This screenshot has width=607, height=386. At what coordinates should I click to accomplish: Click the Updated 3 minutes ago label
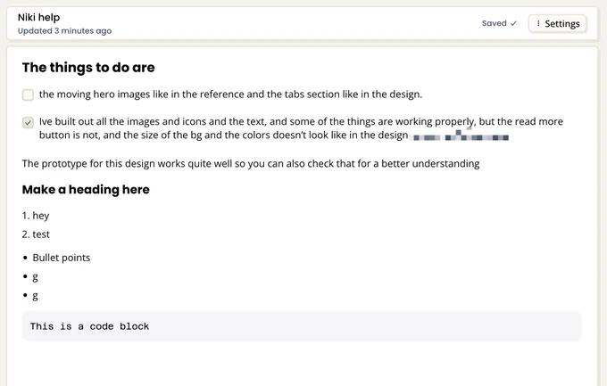click(x=64, y=31)
